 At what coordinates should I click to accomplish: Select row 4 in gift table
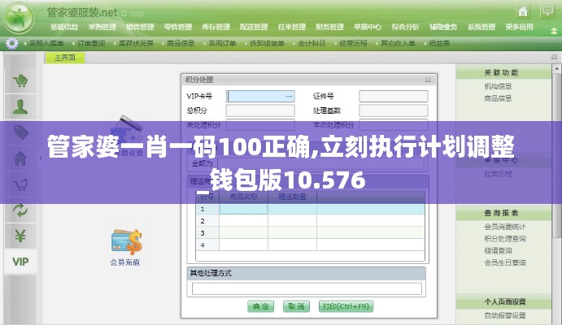pyautogui.click(x=311, y=245)
